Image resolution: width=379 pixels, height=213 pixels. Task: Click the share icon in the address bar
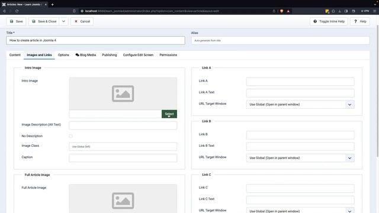coord(274,11)
